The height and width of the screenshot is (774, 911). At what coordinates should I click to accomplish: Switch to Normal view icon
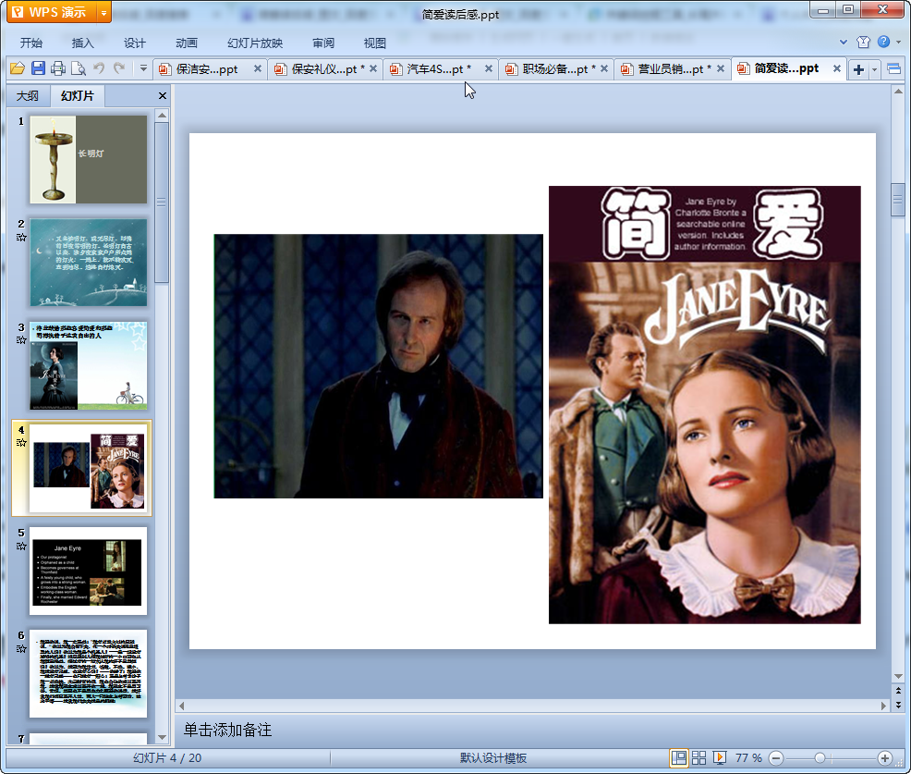pyautogui.click(x=678, y=757)
